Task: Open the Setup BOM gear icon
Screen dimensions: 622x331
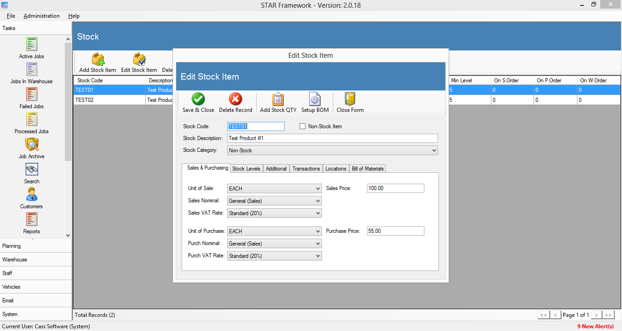Action: tap(315, 99)
